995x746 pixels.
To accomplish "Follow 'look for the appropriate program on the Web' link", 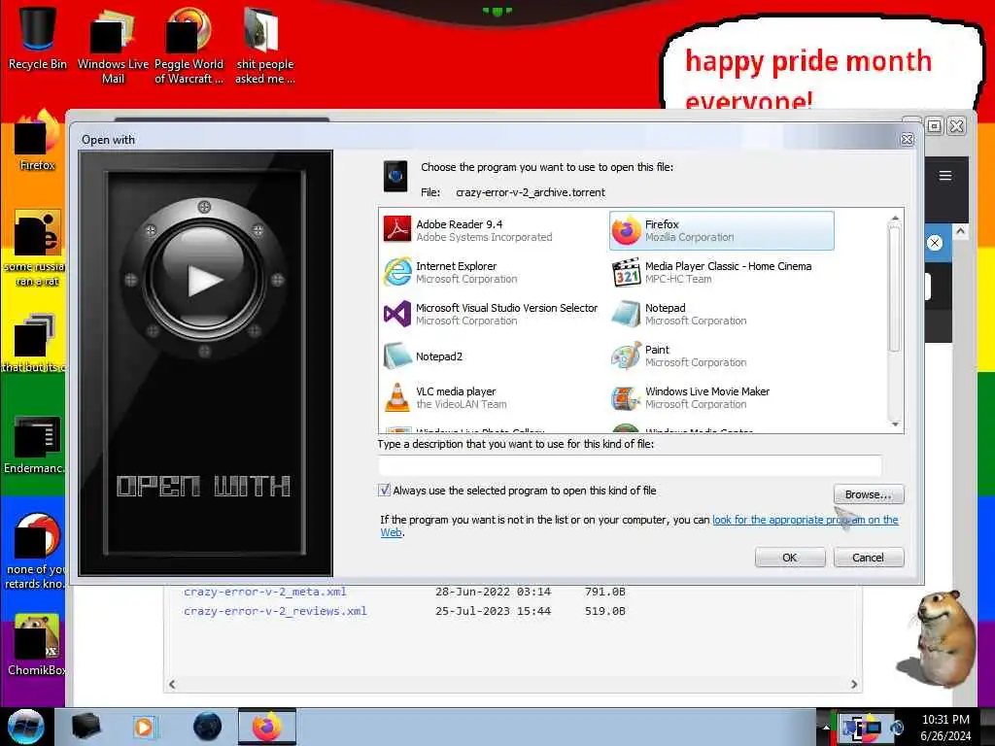I will click(805, 520).
